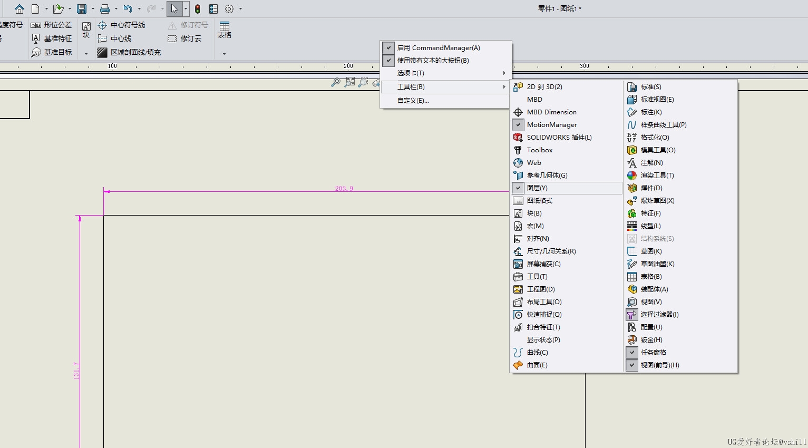Image resolution: width=808 pixels, height=448 pixels.
Task: Enable the 焊件(D) toolbar
Action: (x=680, y=188)
